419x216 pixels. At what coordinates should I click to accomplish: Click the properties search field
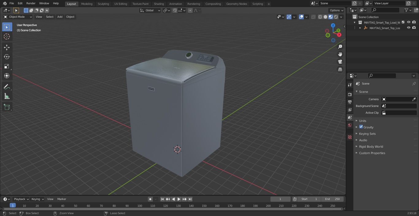(x=382, y=76)
